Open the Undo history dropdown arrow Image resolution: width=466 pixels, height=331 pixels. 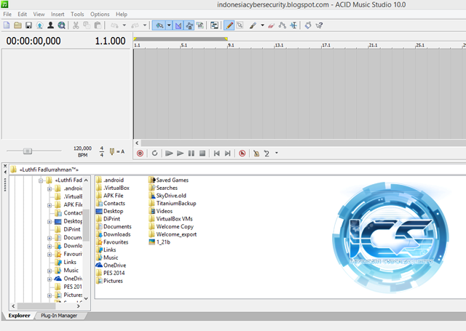(125, 25)
